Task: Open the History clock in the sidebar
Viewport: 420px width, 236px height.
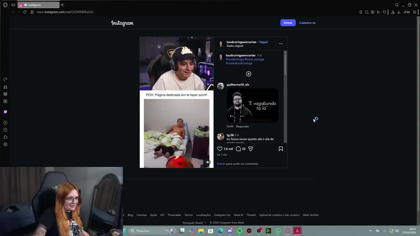Action: coord(5,130)
